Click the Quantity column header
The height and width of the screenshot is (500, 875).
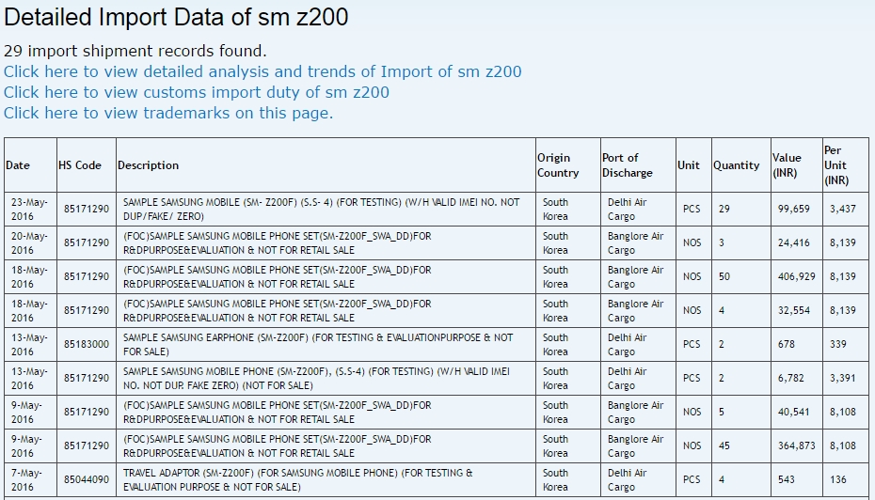736,165
